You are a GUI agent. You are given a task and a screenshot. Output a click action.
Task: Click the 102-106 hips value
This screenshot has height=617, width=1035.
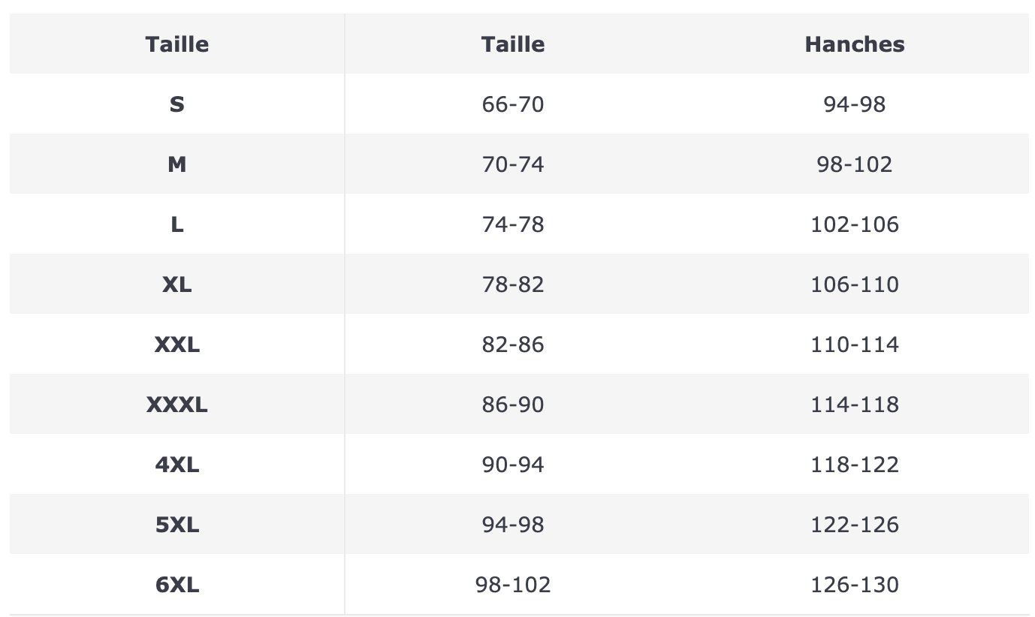click(x=854, y=224)
